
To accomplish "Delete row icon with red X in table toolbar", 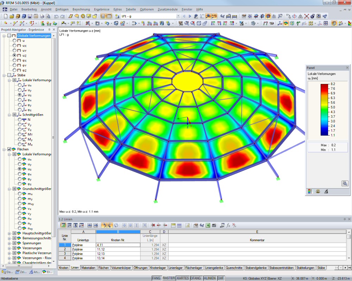I will click(153, 225).
